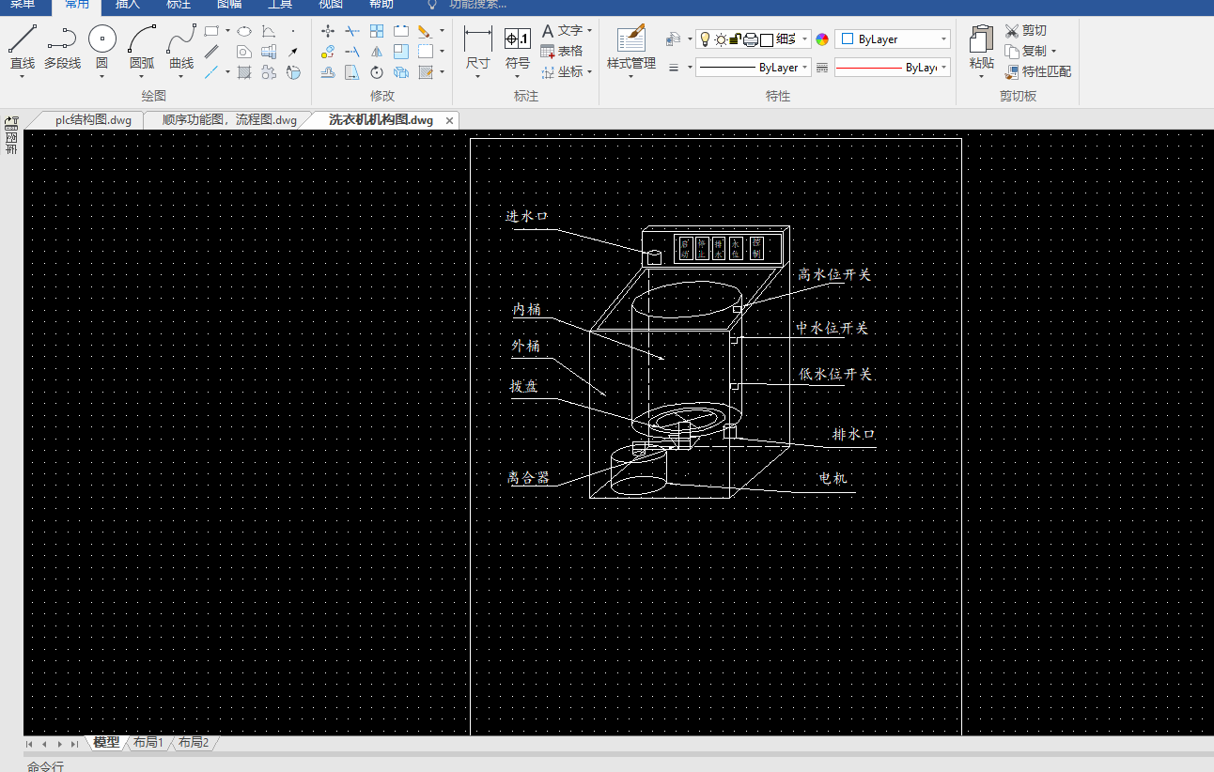
Task: Switch to the 图幅 ribbon tab
Action: [x=229, y=5]
